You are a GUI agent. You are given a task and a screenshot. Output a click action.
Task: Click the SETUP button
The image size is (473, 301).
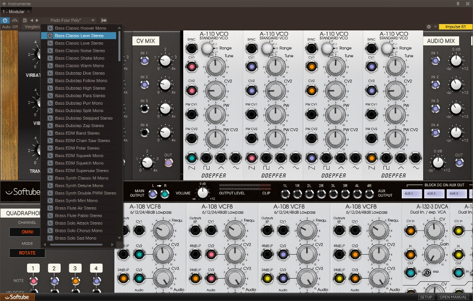tap(426, 297)
